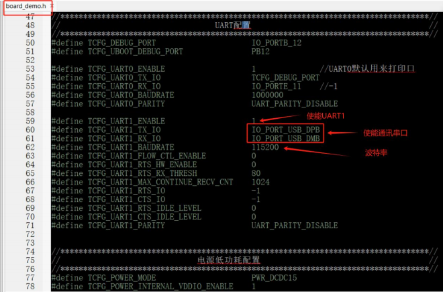This screenshot has width=443, height=292.
Task: Click the TCFG_UART1_TX_IO macro name
Action: coord(124,130)
